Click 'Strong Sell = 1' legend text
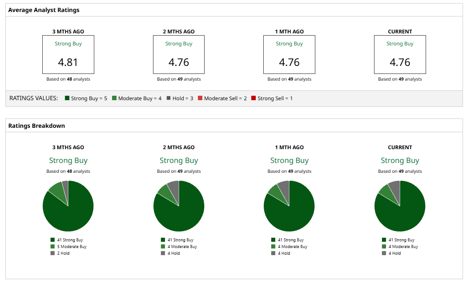Image resolution: width=467 pixels, height=289 pixels. click(275, 98)
